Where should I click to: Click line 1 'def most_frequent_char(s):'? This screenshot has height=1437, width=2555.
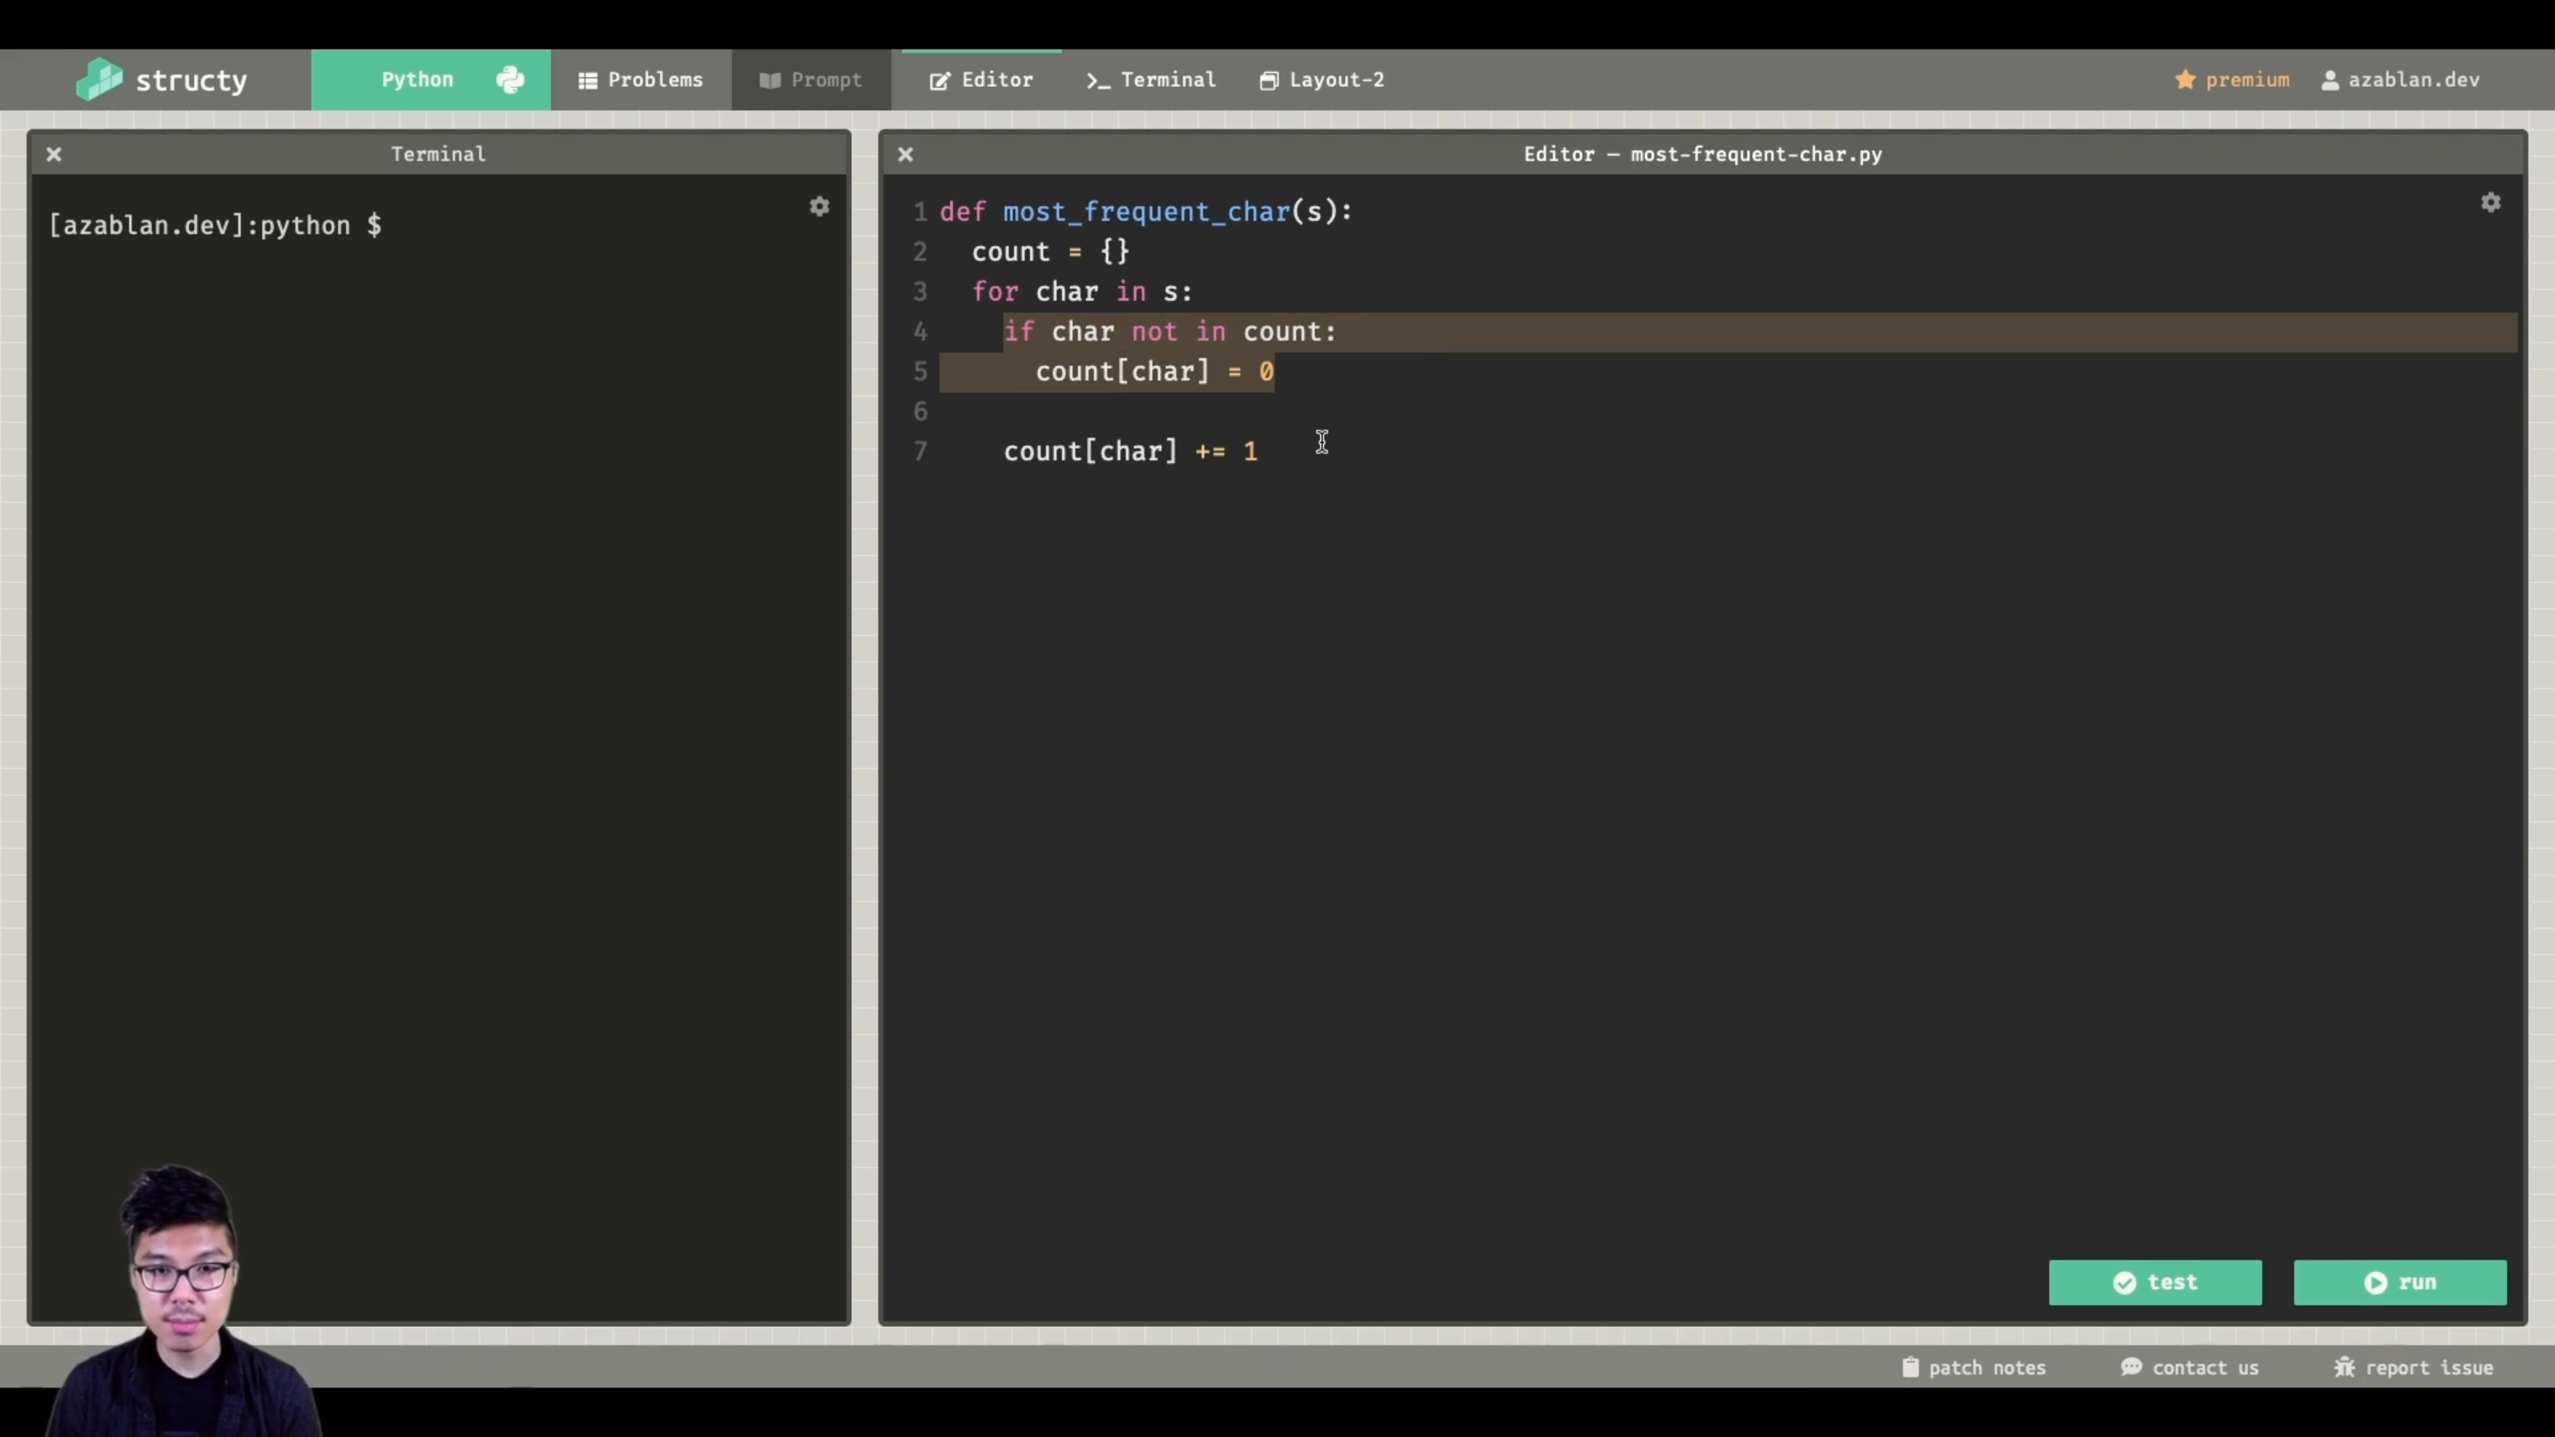tap(1145, 211)
